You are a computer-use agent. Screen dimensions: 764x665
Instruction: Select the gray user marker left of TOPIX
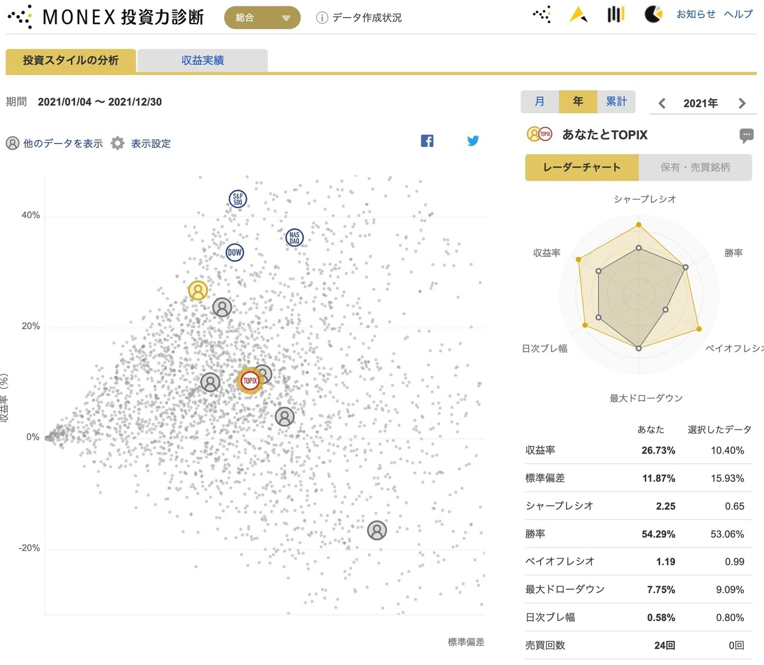[210, 382]
